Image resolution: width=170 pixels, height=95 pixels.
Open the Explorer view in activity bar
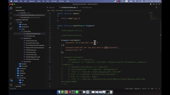[11, 8]
